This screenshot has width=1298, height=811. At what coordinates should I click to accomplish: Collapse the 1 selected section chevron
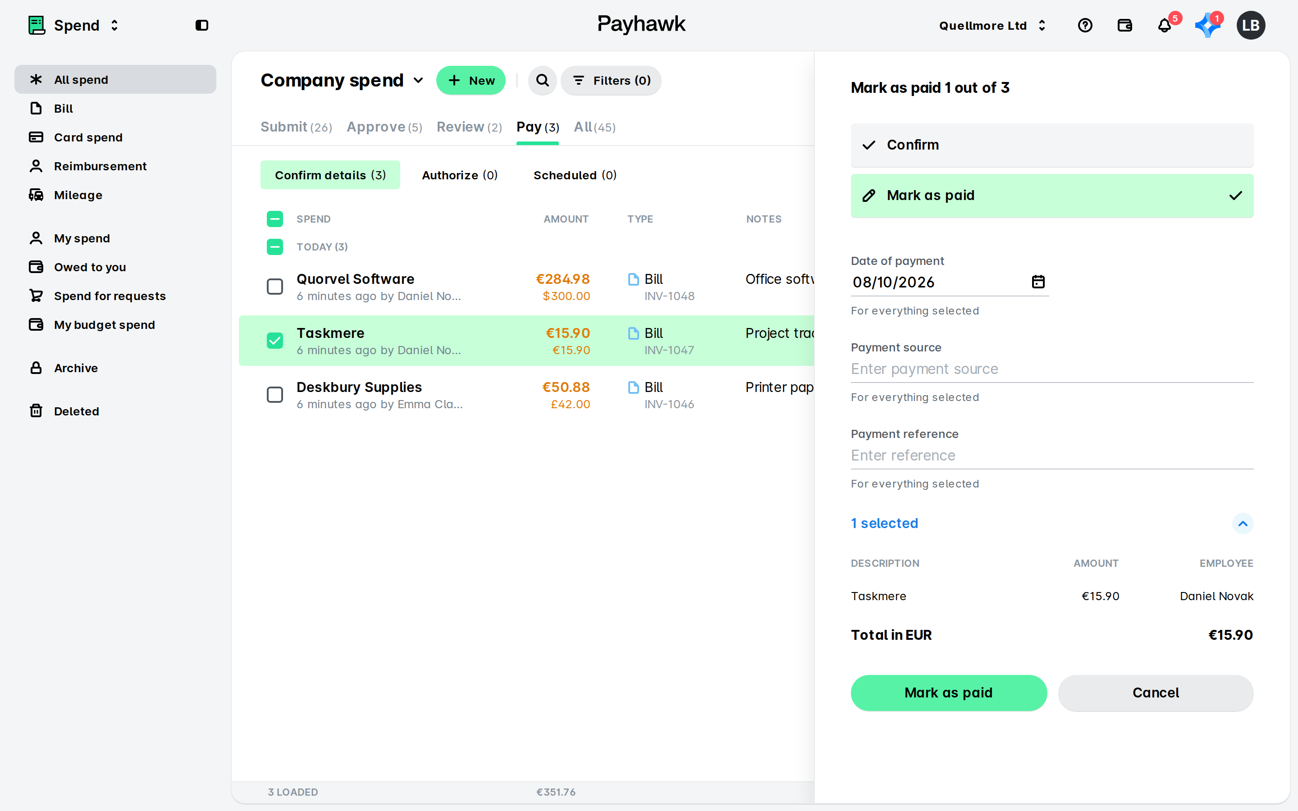[x=1242, y=524]
